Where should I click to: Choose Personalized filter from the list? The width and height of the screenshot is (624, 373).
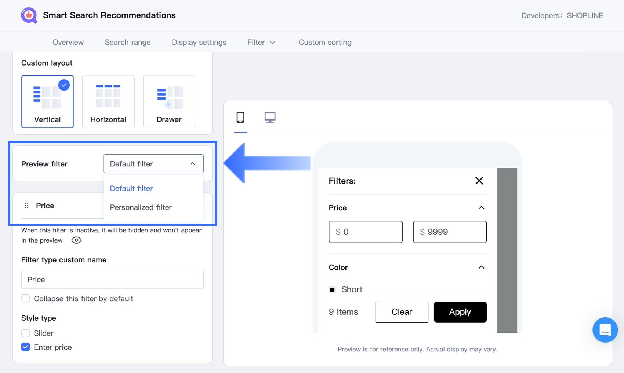pos(141,207)
